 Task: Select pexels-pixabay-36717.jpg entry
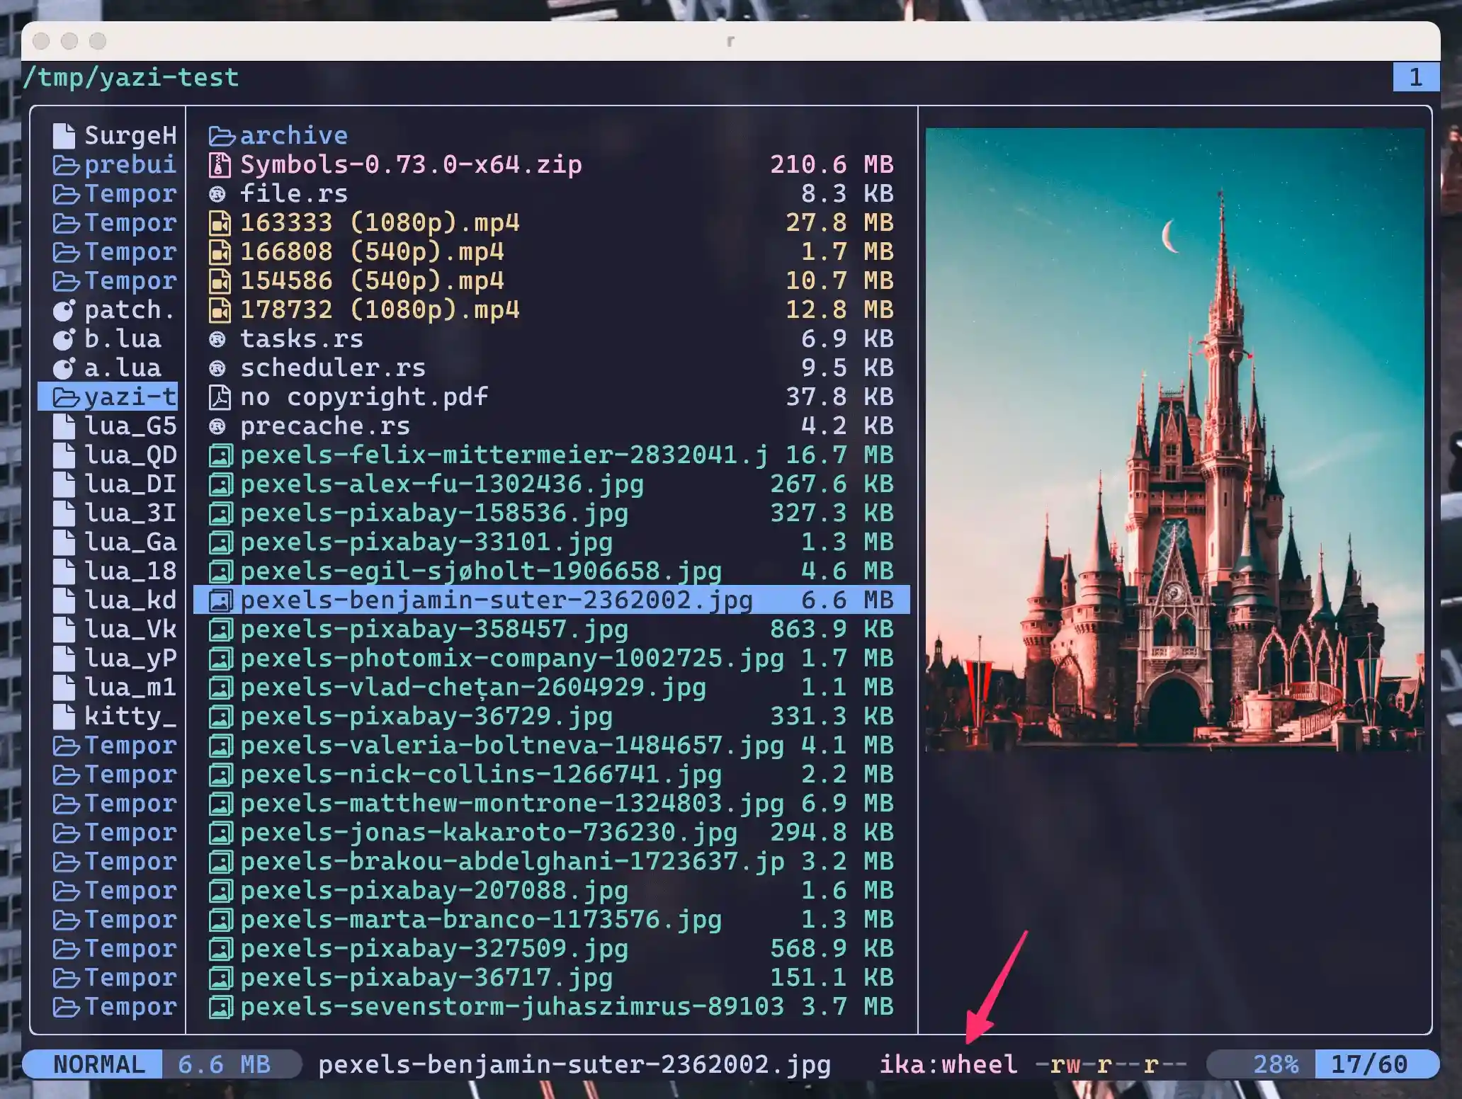tap(425, 978)
